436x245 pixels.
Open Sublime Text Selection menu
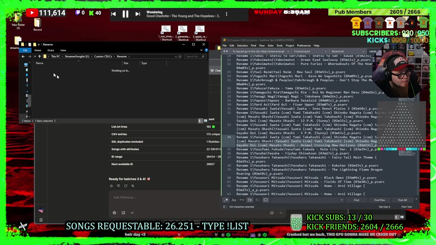tap(242, 46)
